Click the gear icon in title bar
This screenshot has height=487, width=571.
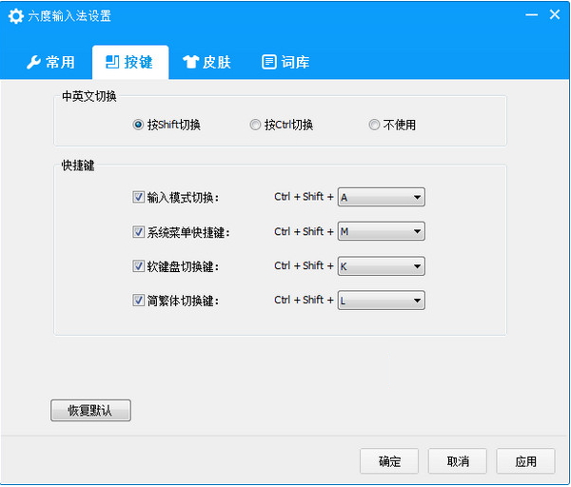pos(15,16)
